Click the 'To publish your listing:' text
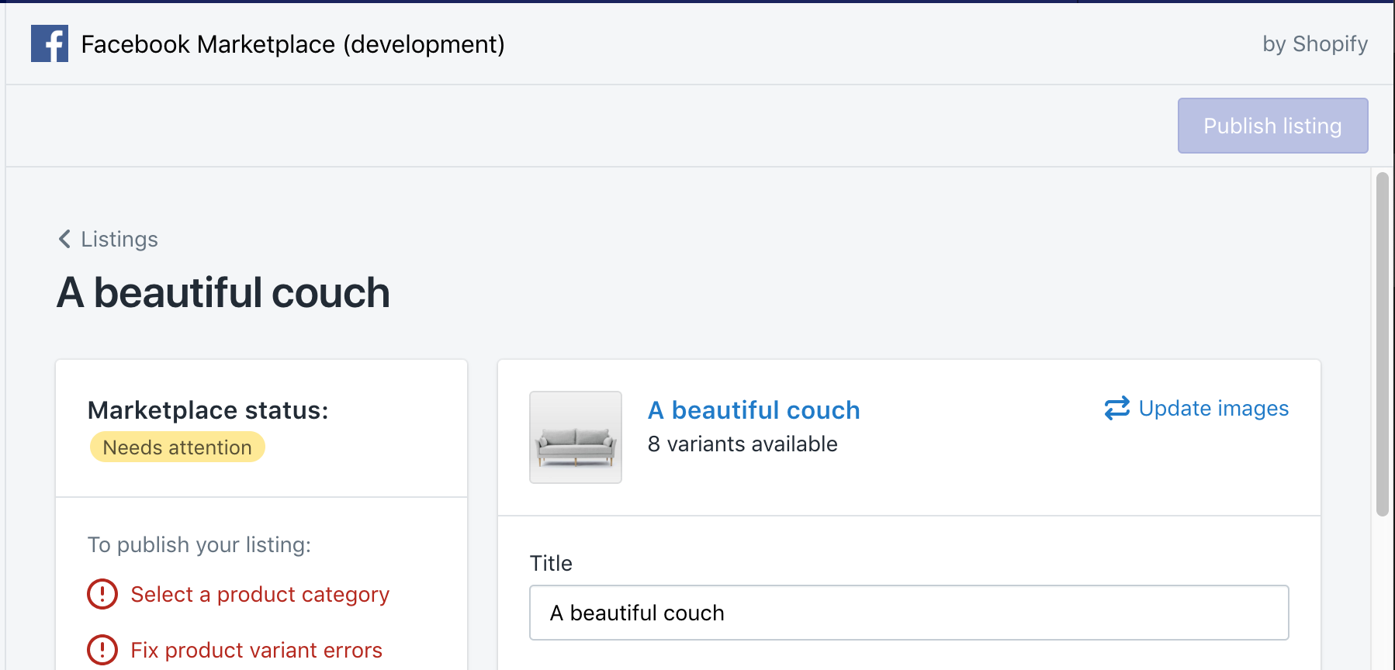Image resolution: width=1395 pixels, height=670 pixels. click(x=199, y=544)
